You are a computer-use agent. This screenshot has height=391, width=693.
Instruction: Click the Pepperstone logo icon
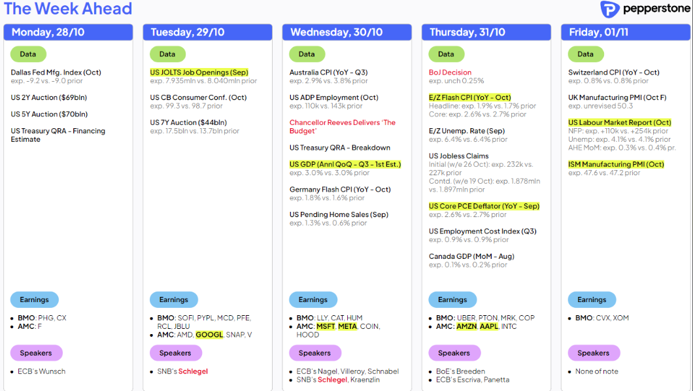(609, 9)
